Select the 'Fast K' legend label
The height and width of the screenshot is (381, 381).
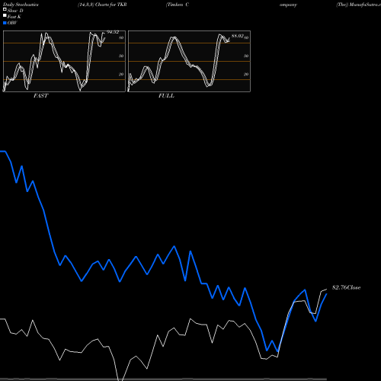(x=14, y=17)
